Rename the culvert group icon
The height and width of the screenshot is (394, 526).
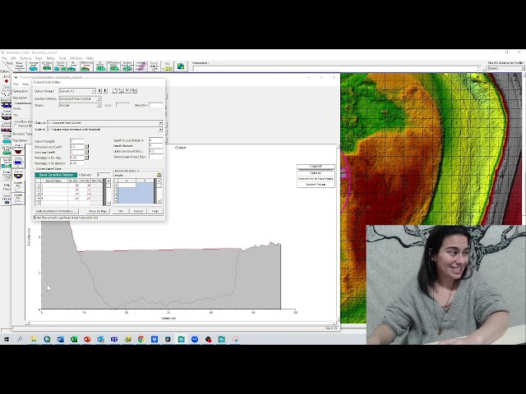(x=121, y=91)
